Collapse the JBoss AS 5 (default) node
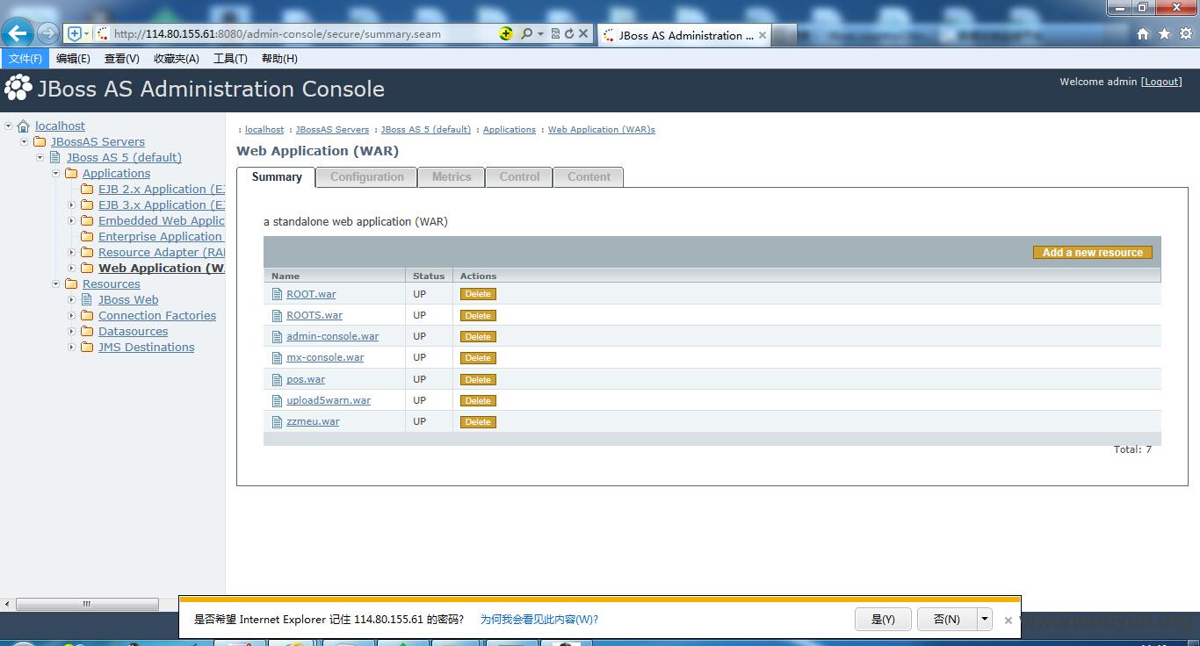 (40, 158)
